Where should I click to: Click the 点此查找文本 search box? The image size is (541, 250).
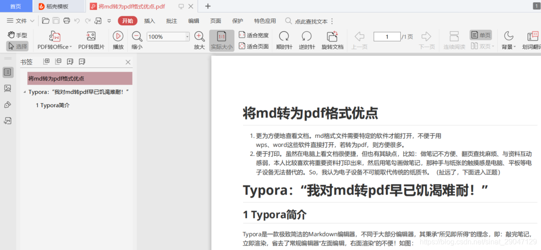click(307, 21)
